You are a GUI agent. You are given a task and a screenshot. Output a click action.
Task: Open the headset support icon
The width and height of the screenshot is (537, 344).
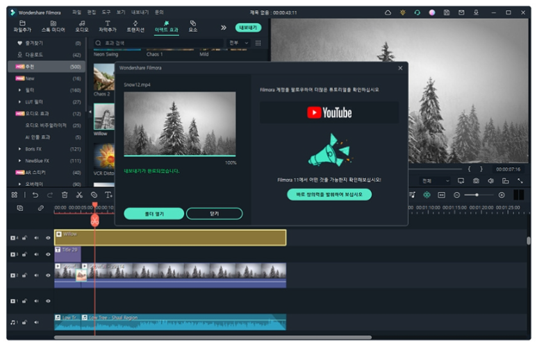click(417, 12)
